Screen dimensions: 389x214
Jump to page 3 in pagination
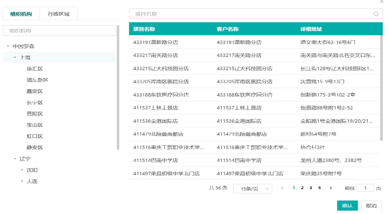pos(310,188)
